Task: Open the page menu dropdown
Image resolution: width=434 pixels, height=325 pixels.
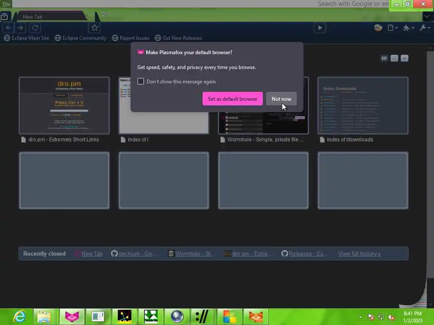Action: click(x=392, y=28)
